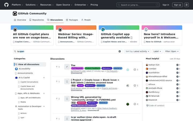Open the Sort by: Latest activity dropdown
Image resolution: width=193 pixels, height=121 pixels.
137,51
